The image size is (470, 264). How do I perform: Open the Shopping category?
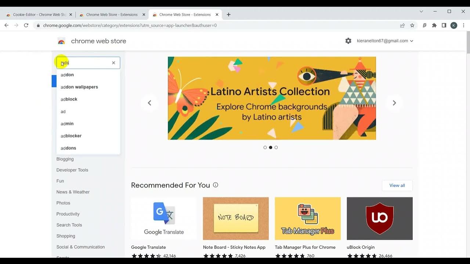[x=66, y=236]
